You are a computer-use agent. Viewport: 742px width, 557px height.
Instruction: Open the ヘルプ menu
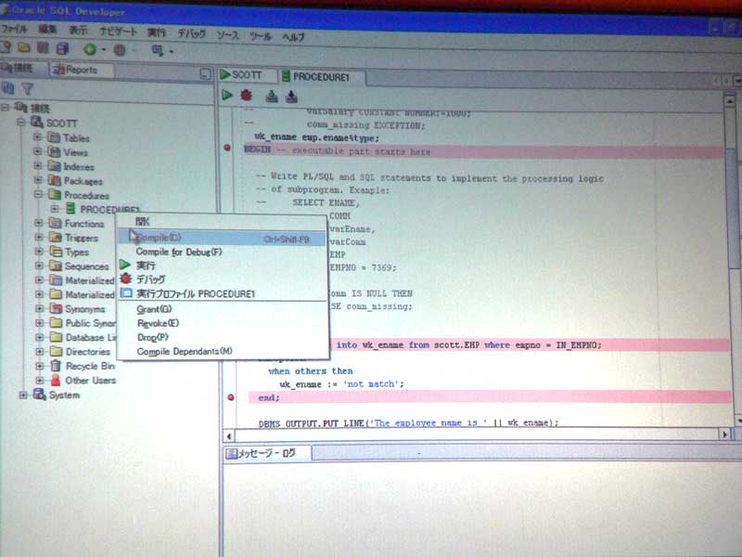click(x=293, y=36)
